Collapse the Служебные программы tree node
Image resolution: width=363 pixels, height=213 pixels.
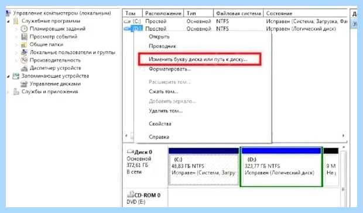[9, 21]
